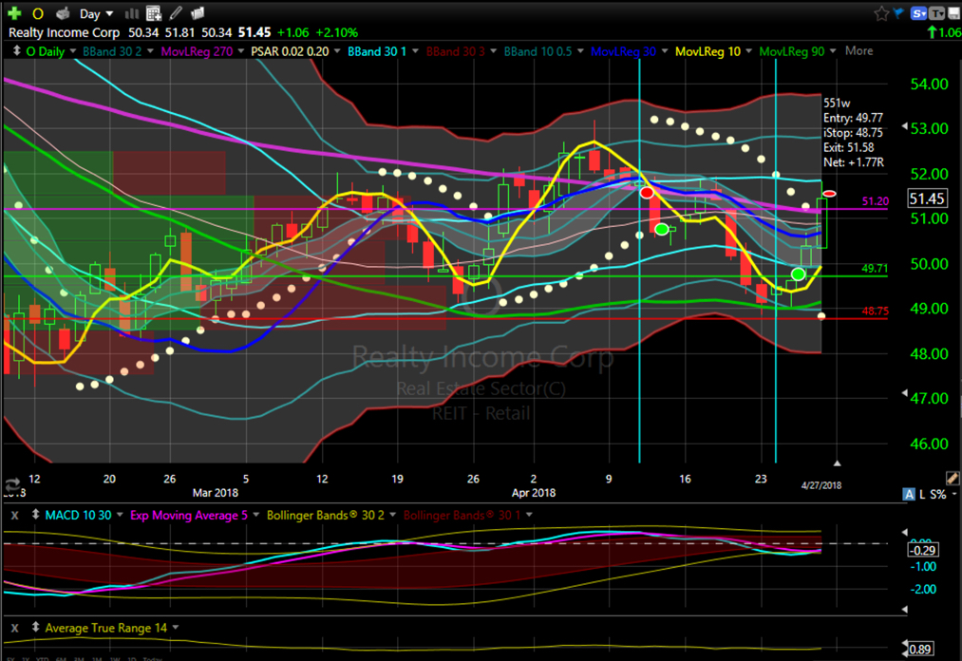Click the 0.89 ATR value label
This screenshot has width=962, height=661.
pyautogui.click(x=920, y=649)
